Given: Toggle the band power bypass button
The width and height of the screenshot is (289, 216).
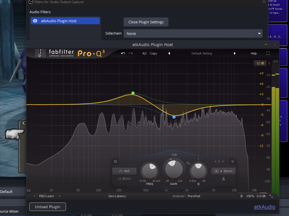Looking at the screenshot, I should tap(115, 162).
